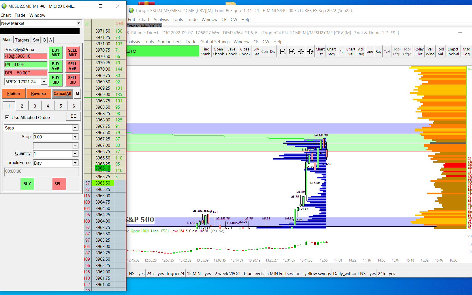Select the Ray drawing tool
Screen dimensions: 472x295
click(x=378, y=51)
